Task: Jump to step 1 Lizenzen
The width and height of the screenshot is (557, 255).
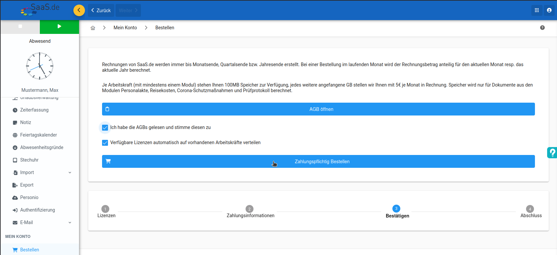Action: click(105, 209)
